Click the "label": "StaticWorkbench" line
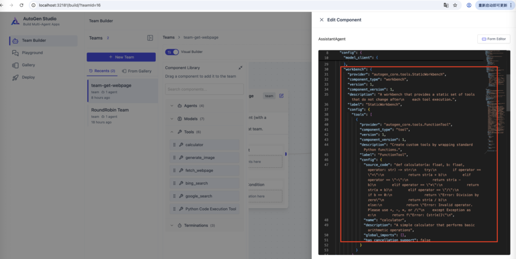 tap(374, 105)
